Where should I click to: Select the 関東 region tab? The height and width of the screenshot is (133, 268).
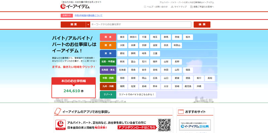108,37
